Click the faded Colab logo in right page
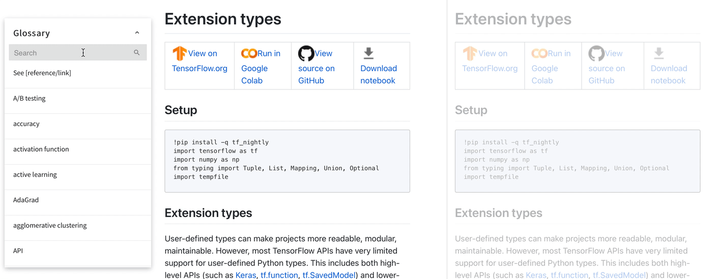The height and width of the screenshot is (279, 719). pyautogui.click(x=539, y=53)
